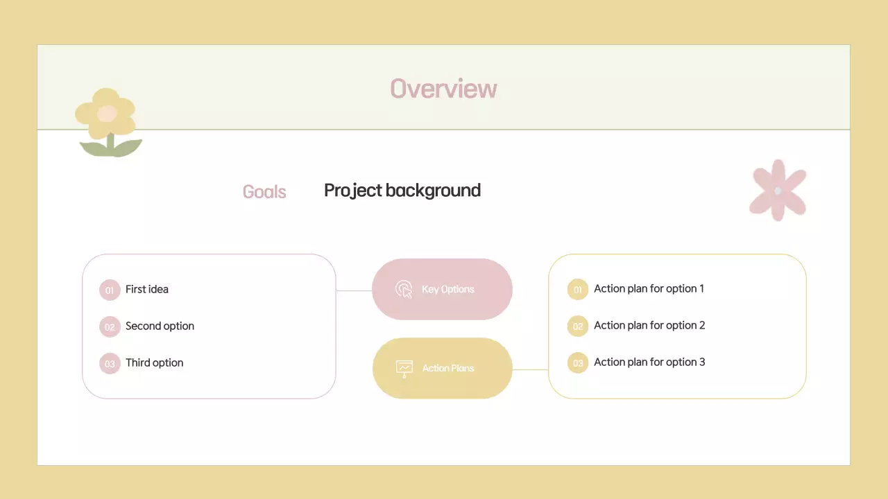
Task: Click the Action Plans yellow pill
Action: 442,368
